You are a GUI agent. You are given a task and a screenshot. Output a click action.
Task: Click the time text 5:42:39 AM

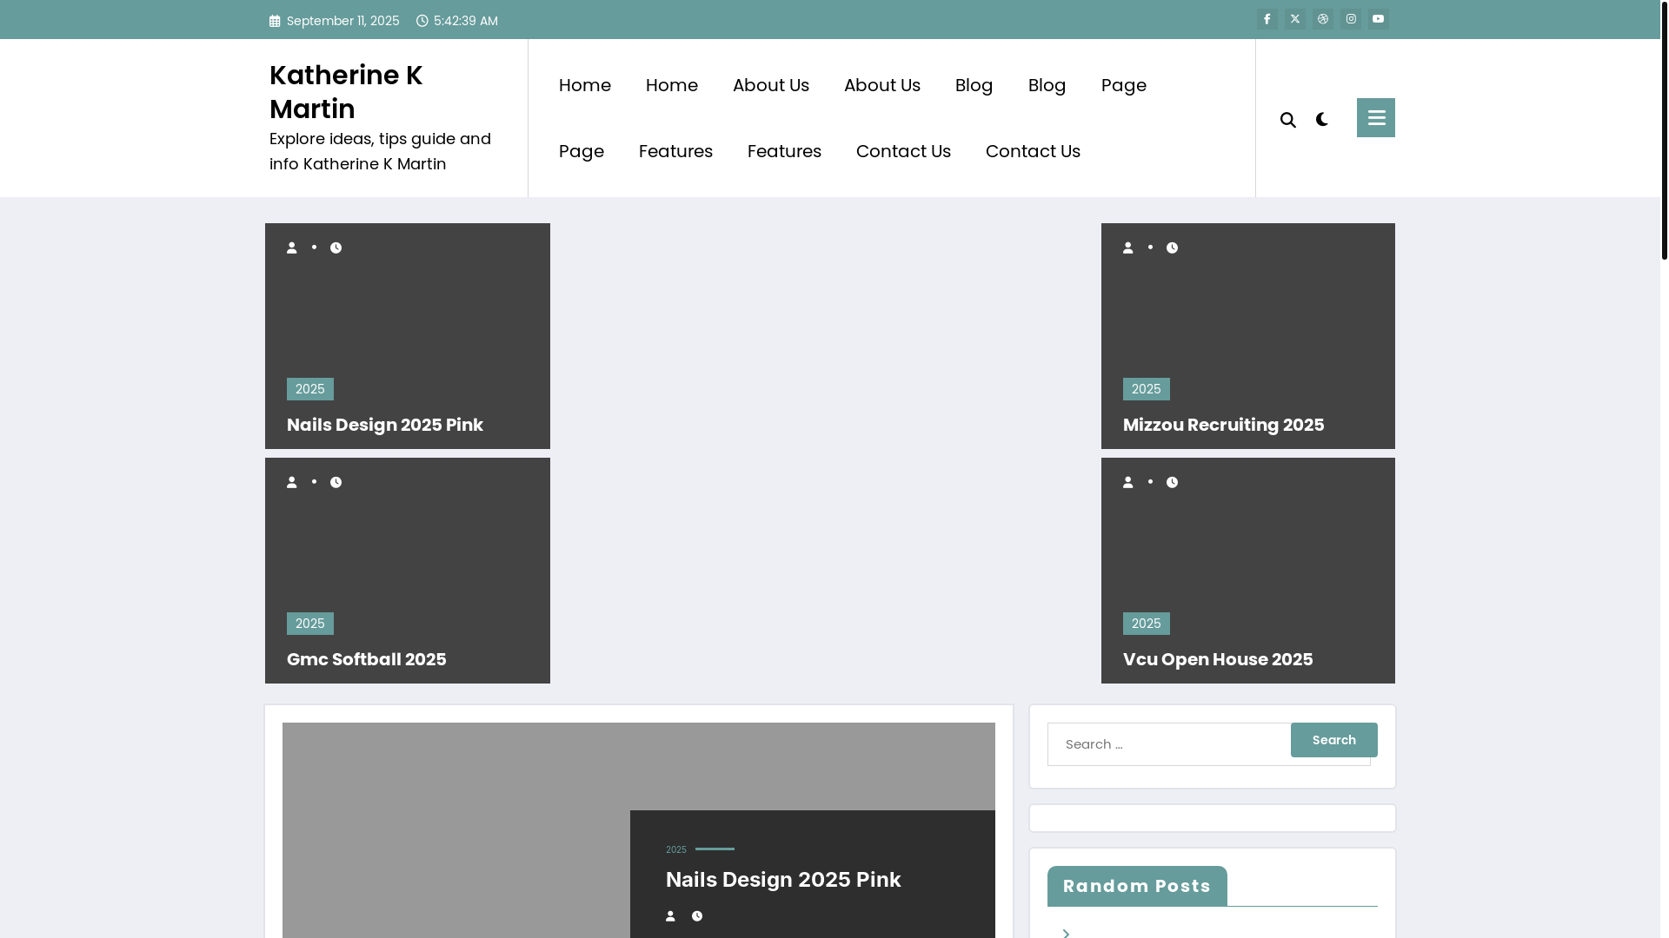click(466, 21)
